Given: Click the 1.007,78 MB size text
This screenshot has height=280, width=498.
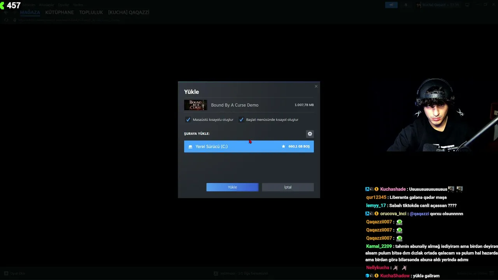Looking at the screenshot, I should [304, 105].
